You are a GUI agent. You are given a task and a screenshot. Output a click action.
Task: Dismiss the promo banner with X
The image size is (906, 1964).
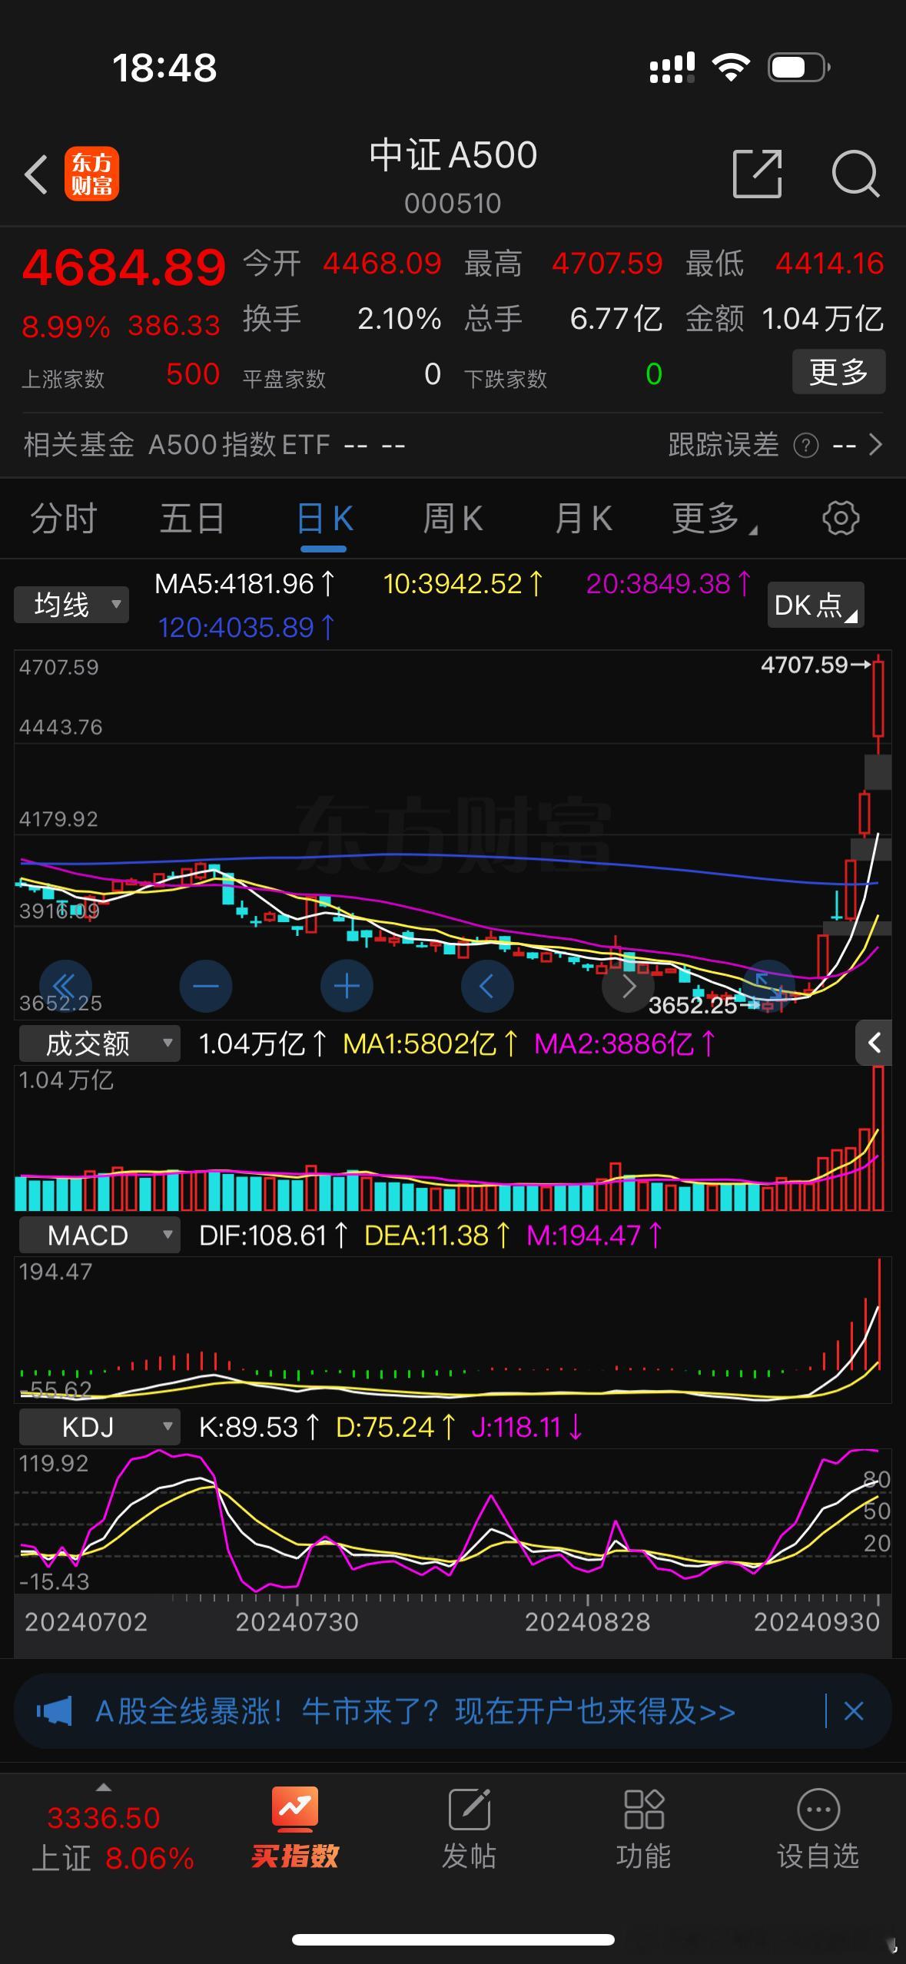click(x=854, y=1711)
